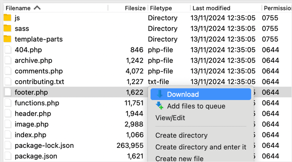The width and height of the screenshot is (292, 162).
Task: Select Create directory and enter it
Action: point(201,147)
